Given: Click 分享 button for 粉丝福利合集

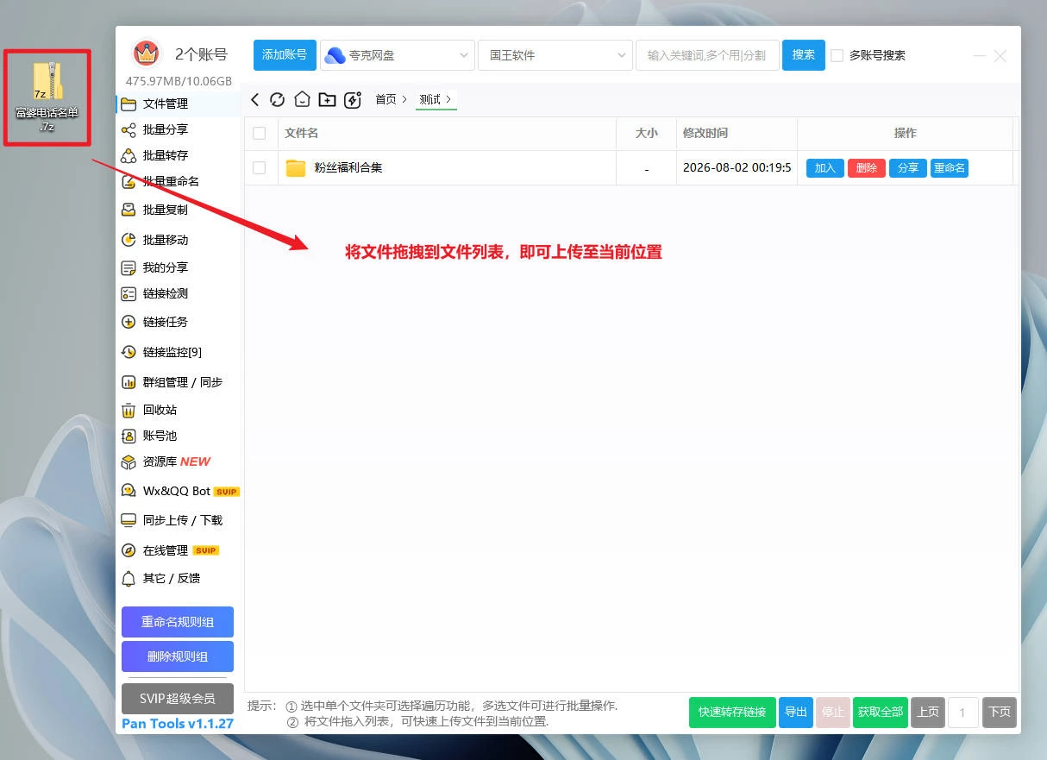Looking at the screenshot, I should click(908, 168).
